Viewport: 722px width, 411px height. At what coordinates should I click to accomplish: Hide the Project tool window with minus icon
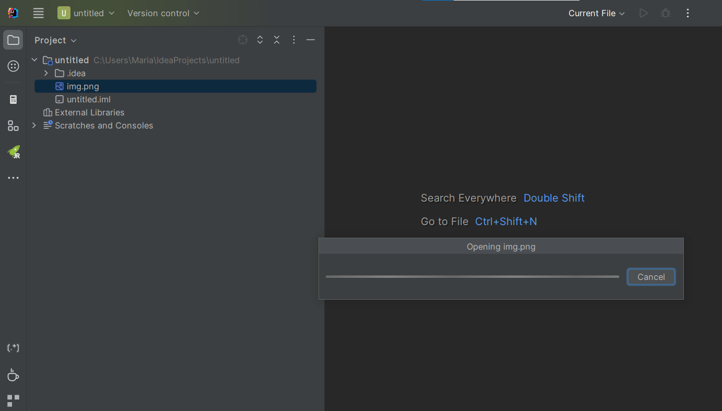coord(311,40)
